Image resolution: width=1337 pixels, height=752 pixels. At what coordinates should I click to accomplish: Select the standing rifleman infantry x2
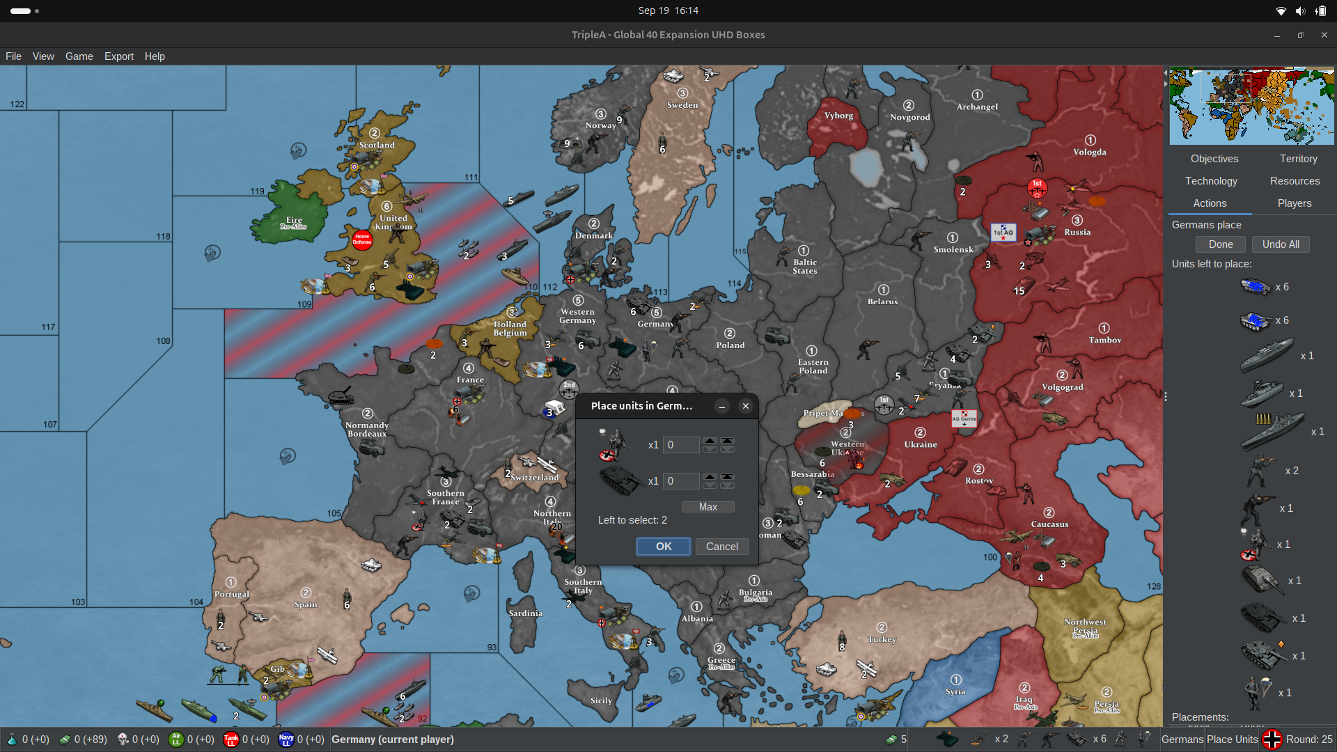1260,471
